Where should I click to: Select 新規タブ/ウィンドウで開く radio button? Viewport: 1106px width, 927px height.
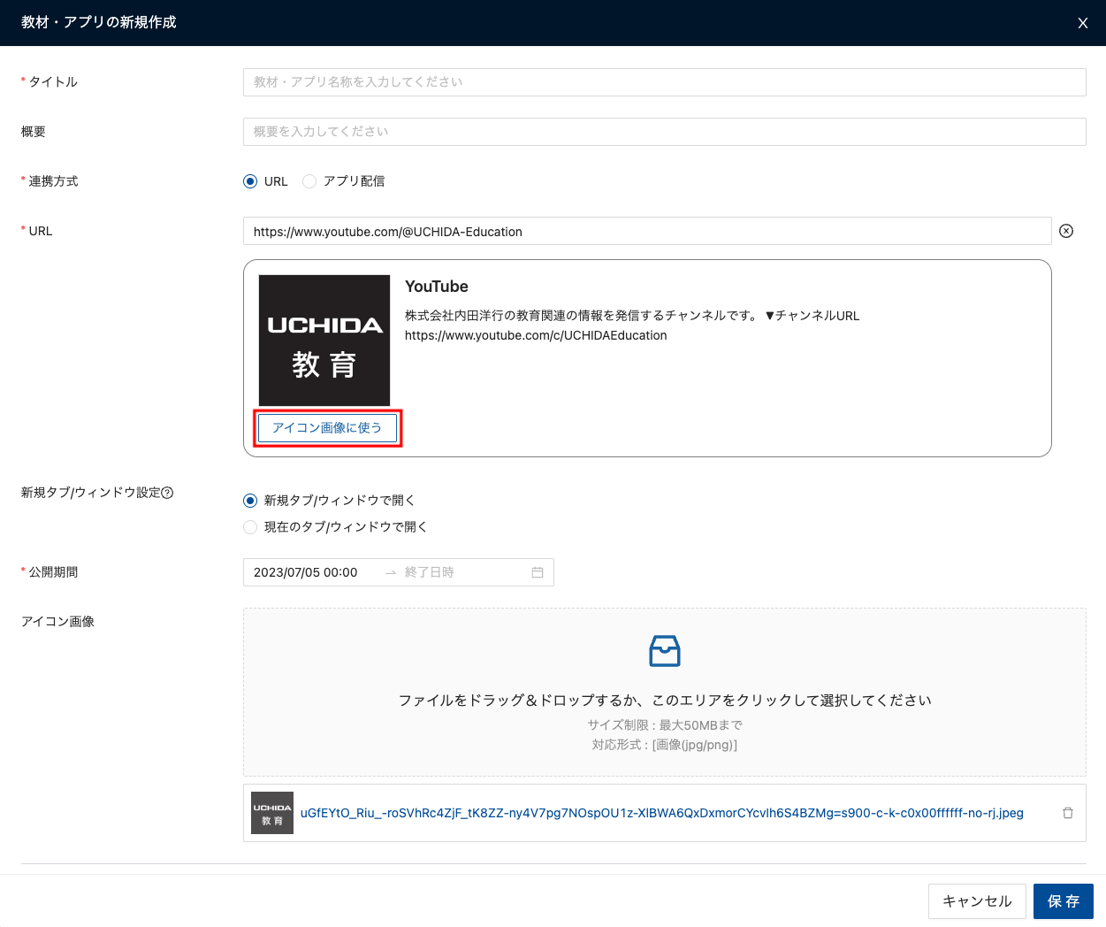pyautogui.click(x=250, y=501)
